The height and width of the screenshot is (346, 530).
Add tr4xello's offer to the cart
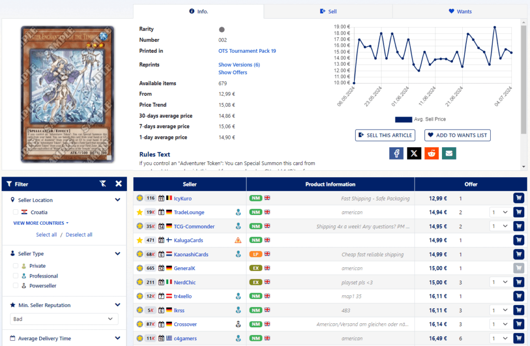tap(519, 296)
